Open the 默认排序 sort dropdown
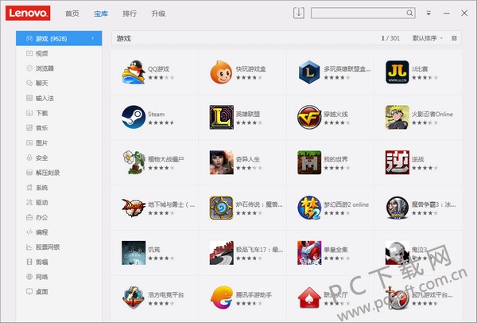 428,38
